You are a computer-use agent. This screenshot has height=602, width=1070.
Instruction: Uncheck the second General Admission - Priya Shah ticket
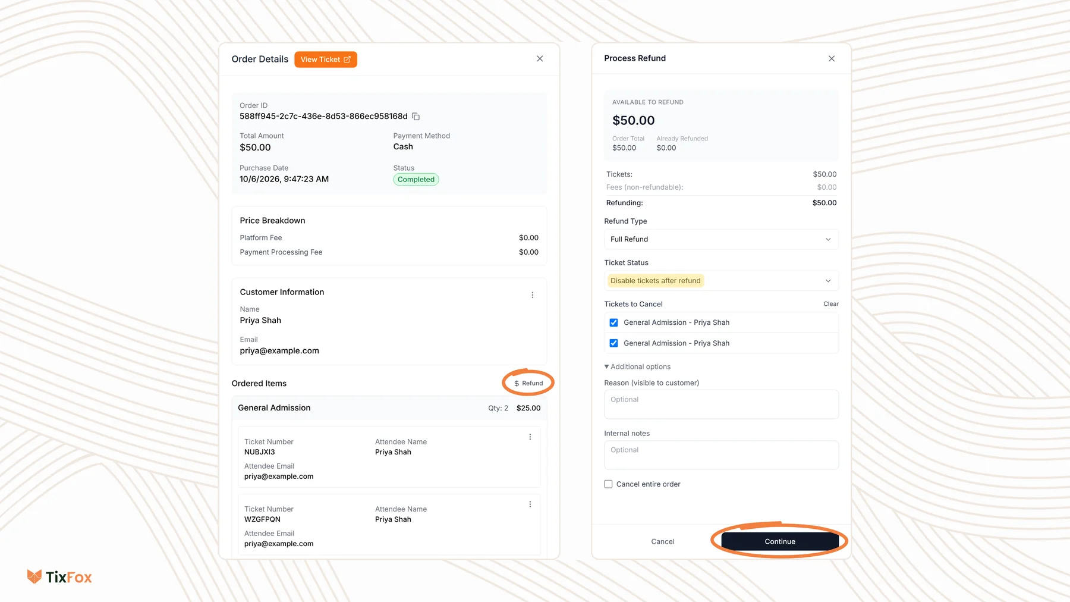click(614, 343)
